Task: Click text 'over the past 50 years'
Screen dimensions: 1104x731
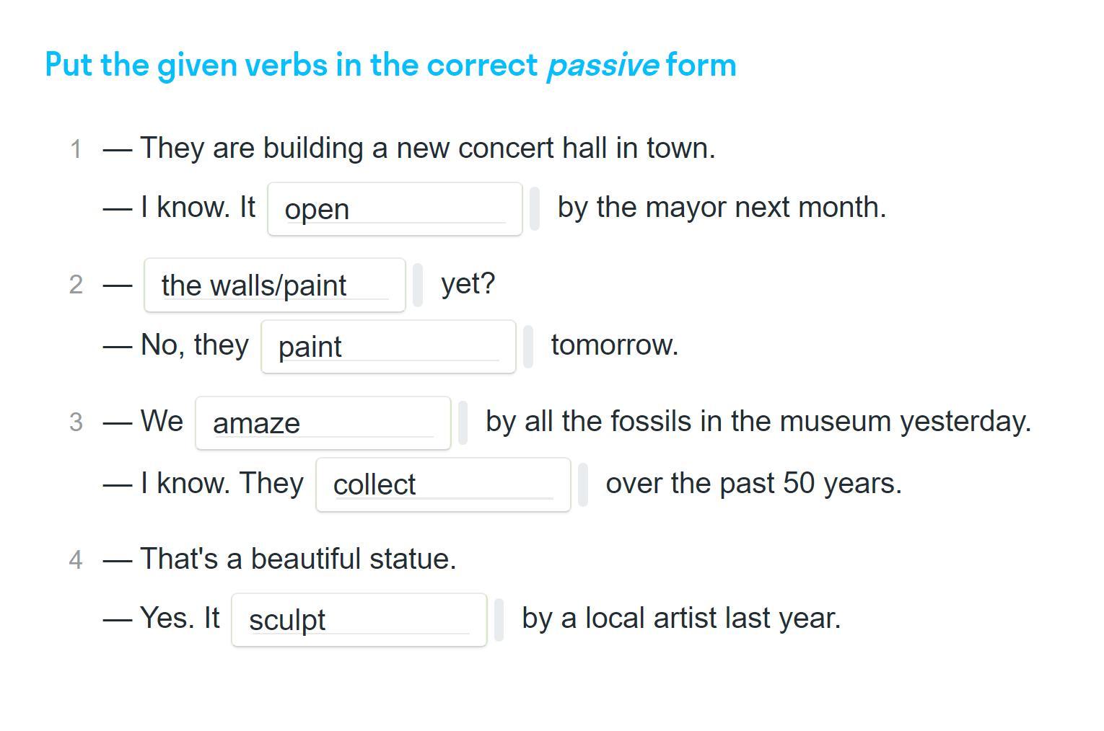Action: pyautogui.click(x=754, y=483)
